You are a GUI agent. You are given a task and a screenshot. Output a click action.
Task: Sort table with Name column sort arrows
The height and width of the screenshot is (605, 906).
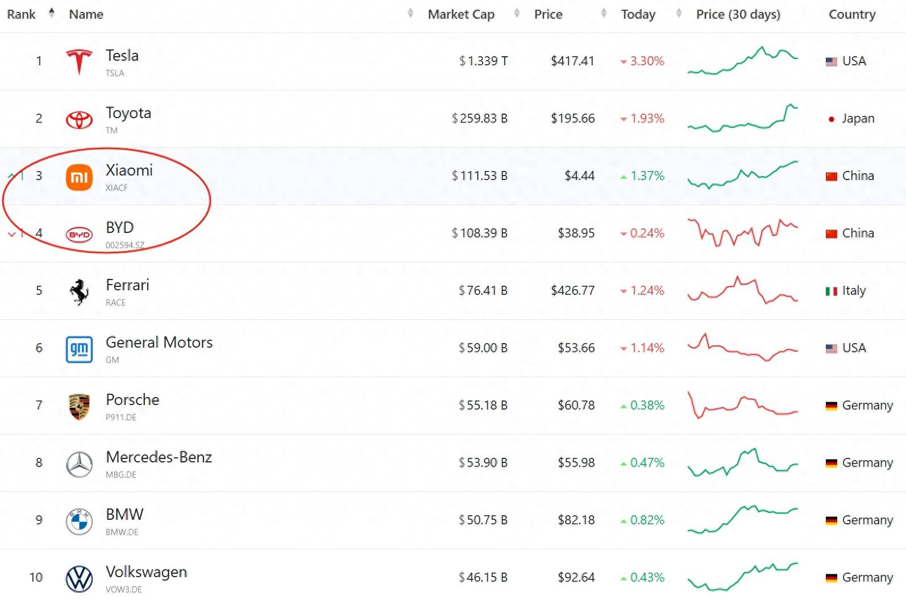[x=410, y=12]
